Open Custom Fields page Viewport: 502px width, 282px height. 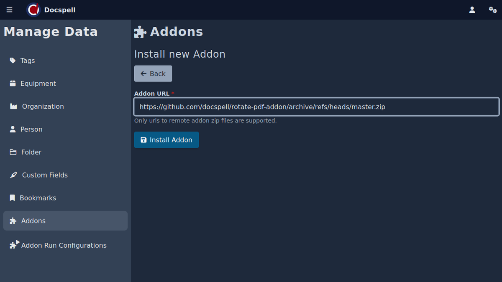(45, 175)
